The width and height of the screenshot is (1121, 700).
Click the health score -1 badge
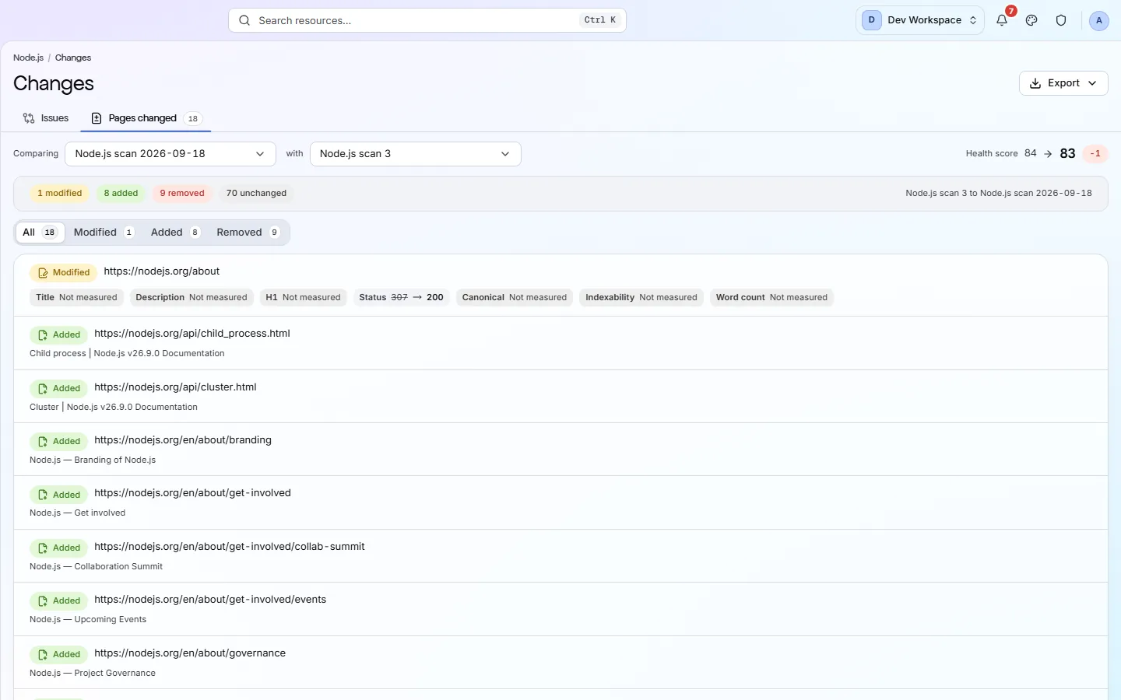click(x=1095, y=154)
